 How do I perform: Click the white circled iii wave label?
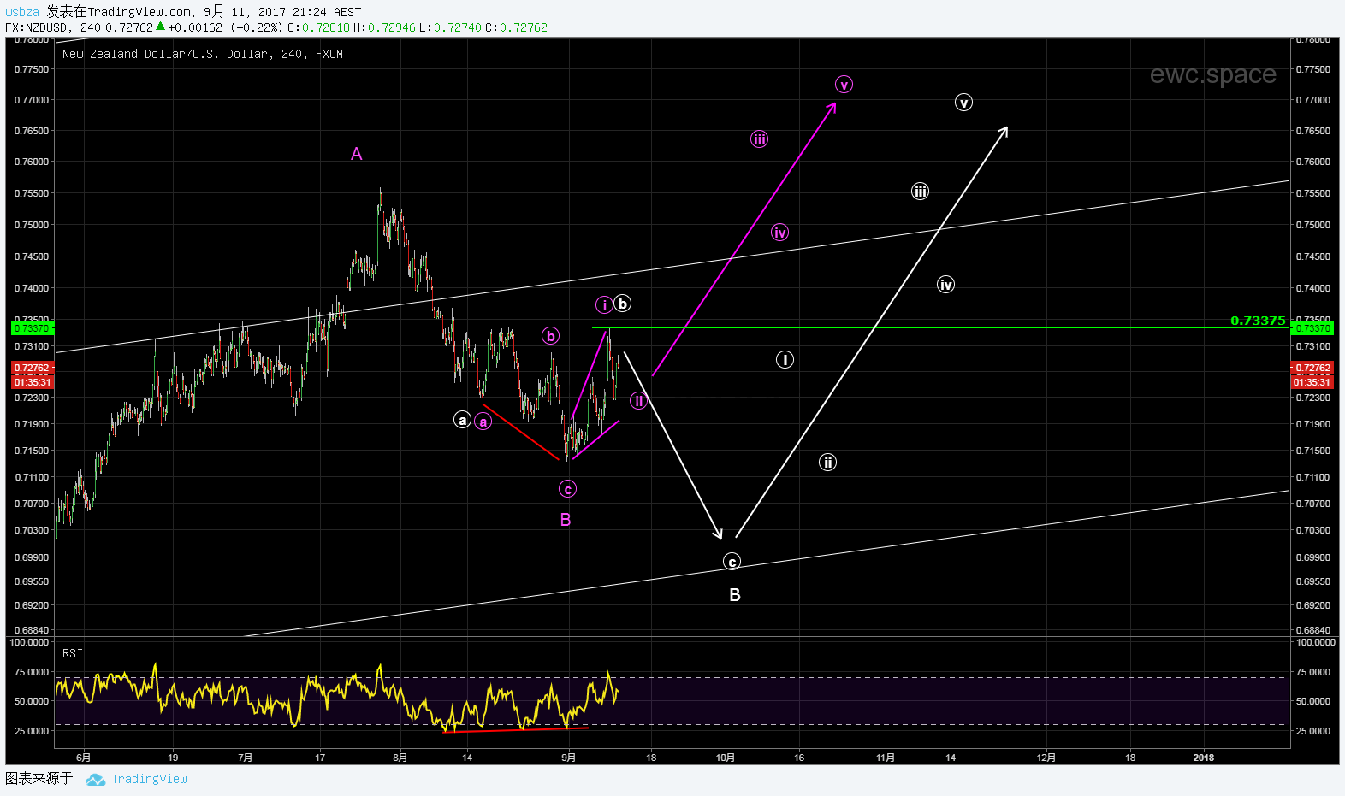[x=920, y=192]
